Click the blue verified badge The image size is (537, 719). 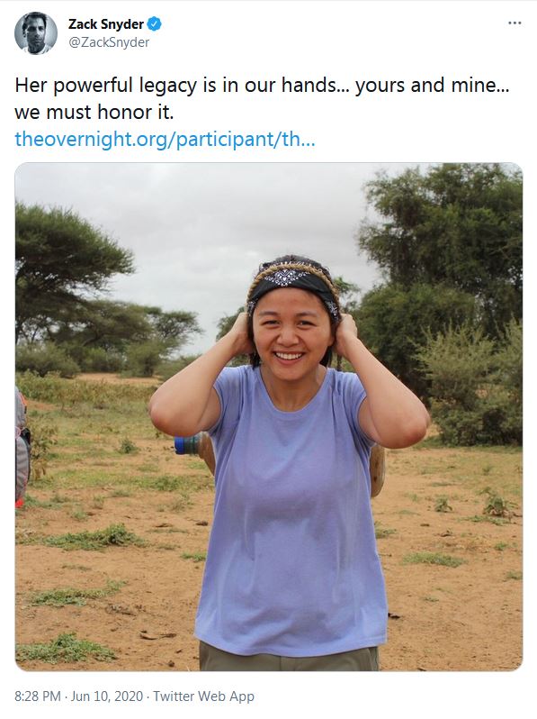155,23
